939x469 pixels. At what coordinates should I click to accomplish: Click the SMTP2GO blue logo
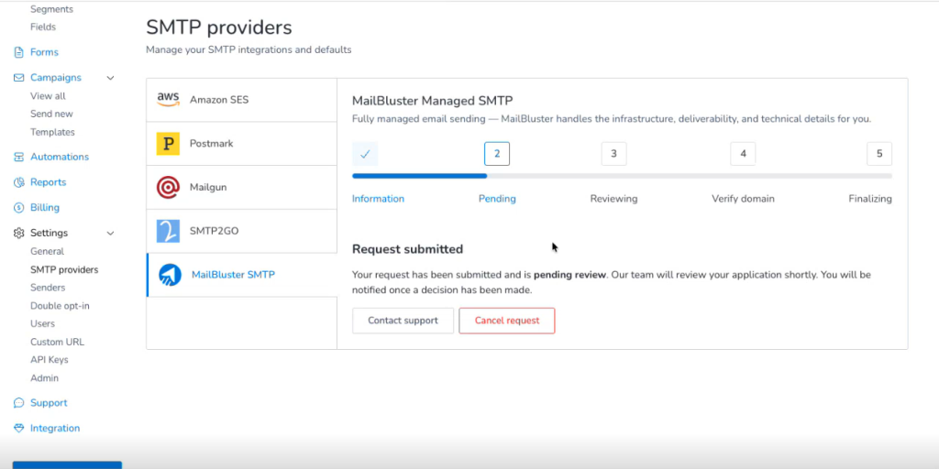[169, 231]
